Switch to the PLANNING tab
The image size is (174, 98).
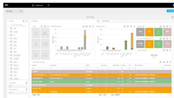tap(35, 21)
